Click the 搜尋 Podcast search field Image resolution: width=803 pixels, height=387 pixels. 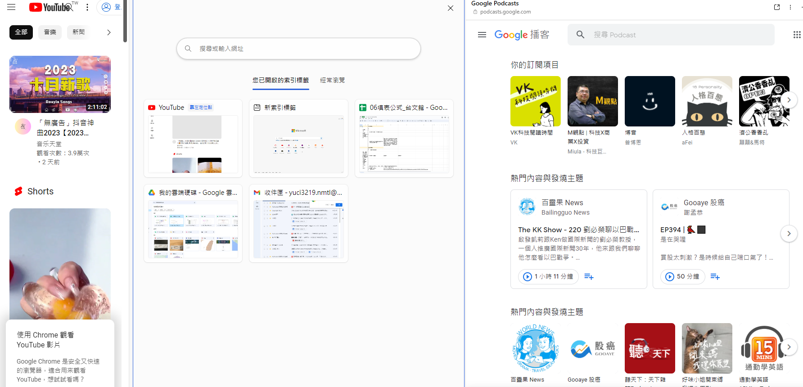(671, 35)
